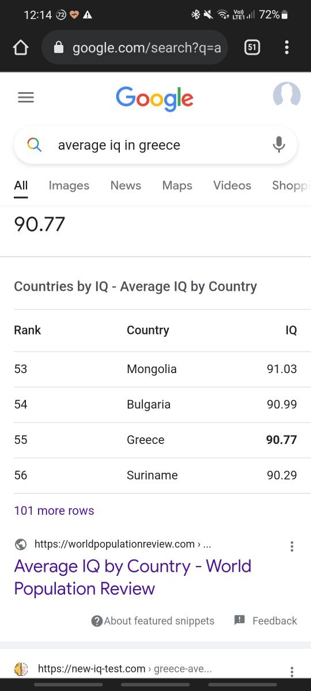Screen dimensions: 311x691
Task: Switch to the Maps tab
Action: pos(177,185)
